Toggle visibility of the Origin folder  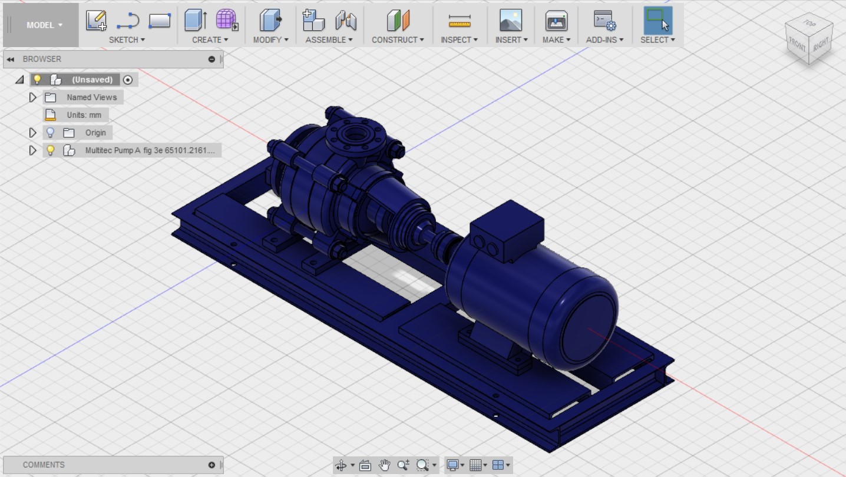point(51,132)
